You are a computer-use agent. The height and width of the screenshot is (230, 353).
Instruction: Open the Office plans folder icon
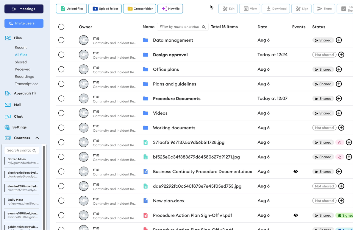(146, 69)
